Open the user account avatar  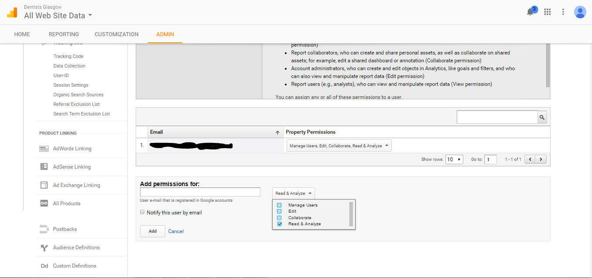click(580, 12)
